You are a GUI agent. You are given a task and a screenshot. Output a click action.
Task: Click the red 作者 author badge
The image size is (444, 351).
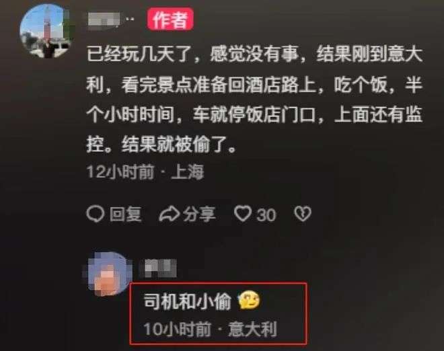(x=170, y=19)
